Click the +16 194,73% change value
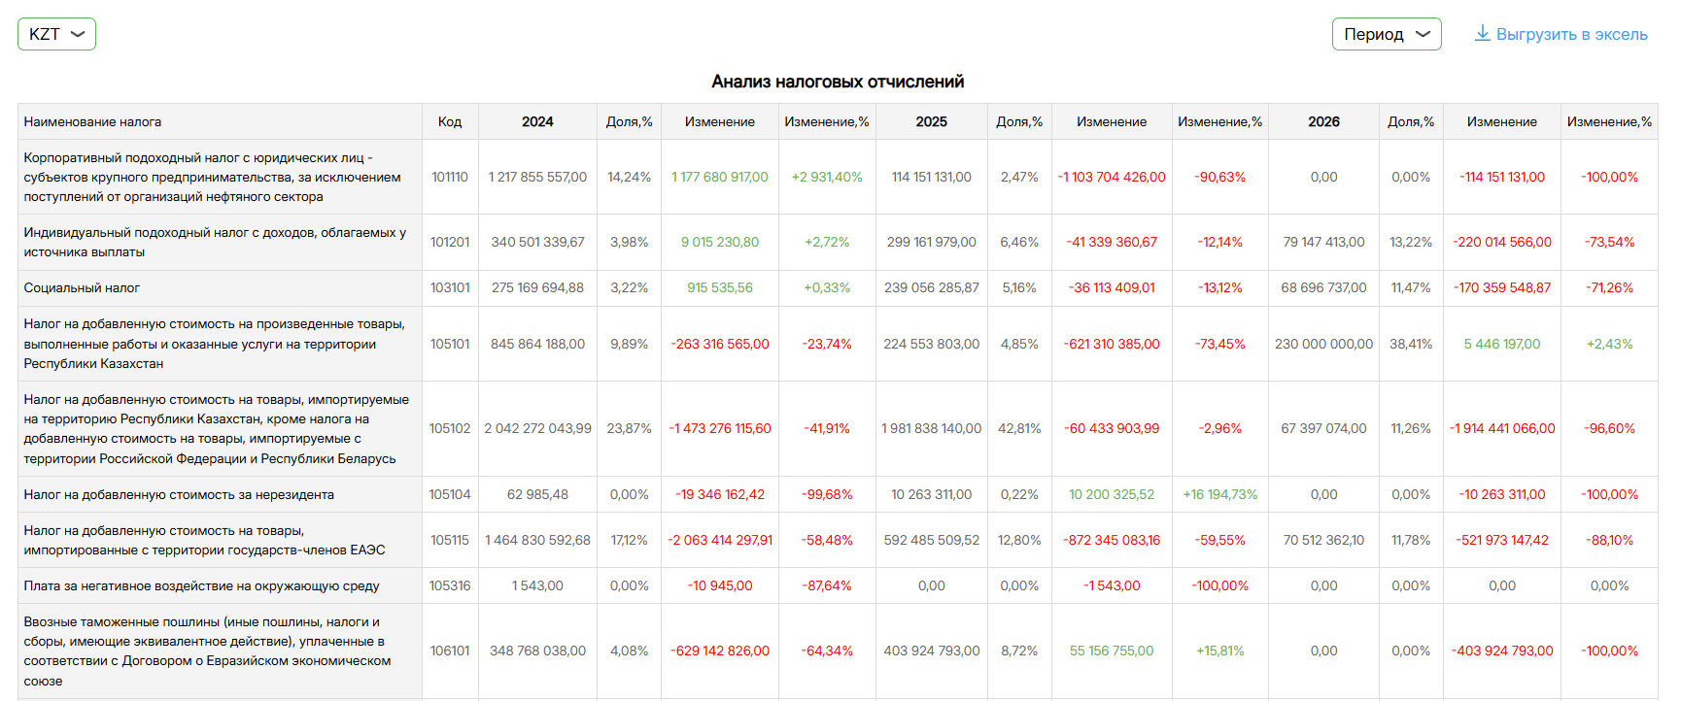This screenshot has height=701, width=1681. 1219,494
